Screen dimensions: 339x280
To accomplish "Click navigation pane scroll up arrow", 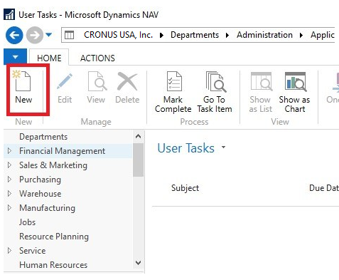I will 138,137.
